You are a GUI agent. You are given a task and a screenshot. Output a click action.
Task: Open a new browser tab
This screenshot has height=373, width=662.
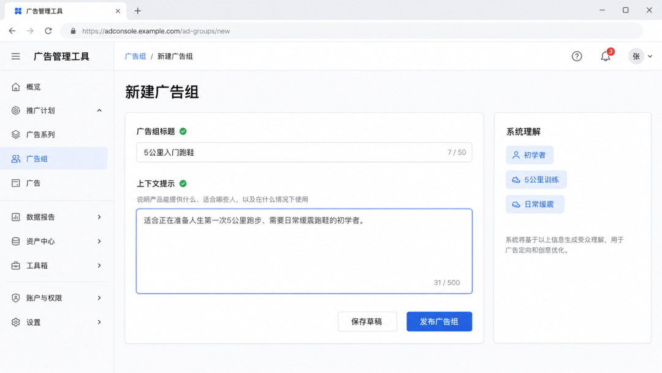point(138,11)
